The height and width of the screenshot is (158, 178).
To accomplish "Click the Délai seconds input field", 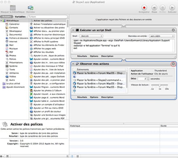I will (142, 79).
